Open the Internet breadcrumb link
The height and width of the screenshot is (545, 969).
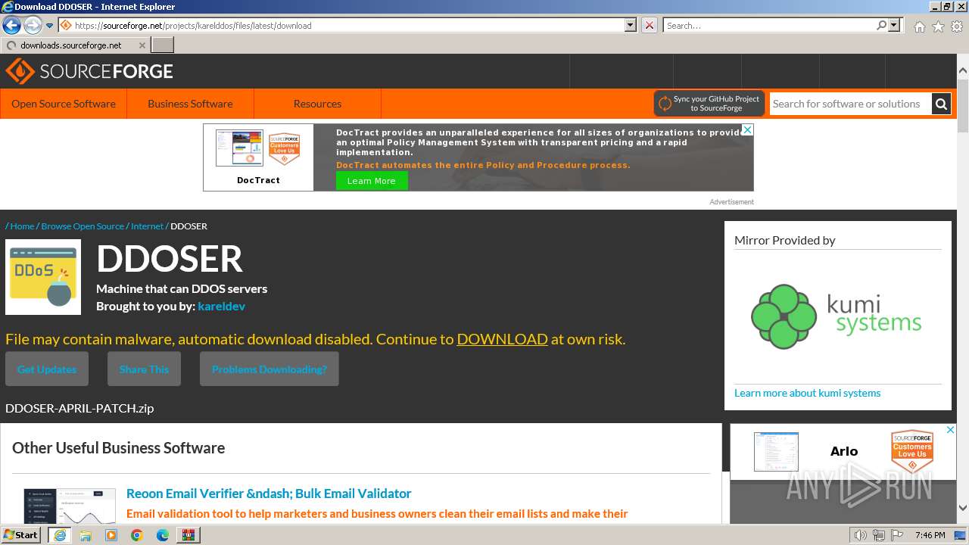(x=147, y=226)
